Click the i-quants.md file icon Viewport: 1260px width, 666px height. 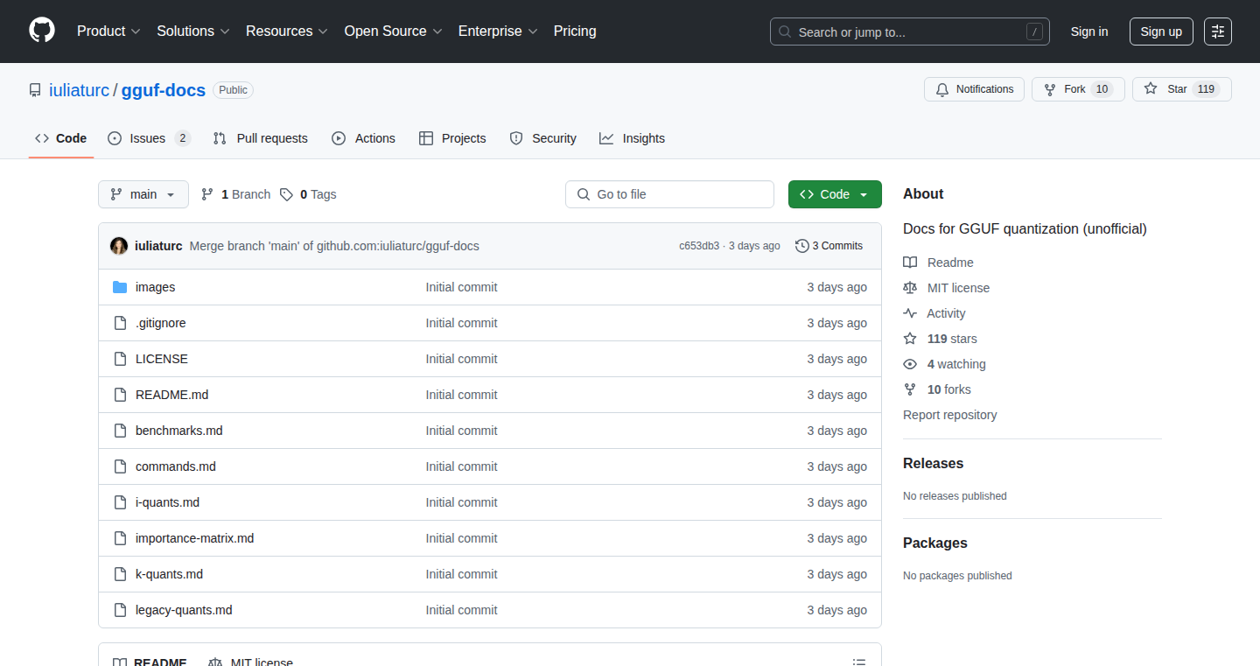coord(120,502)
